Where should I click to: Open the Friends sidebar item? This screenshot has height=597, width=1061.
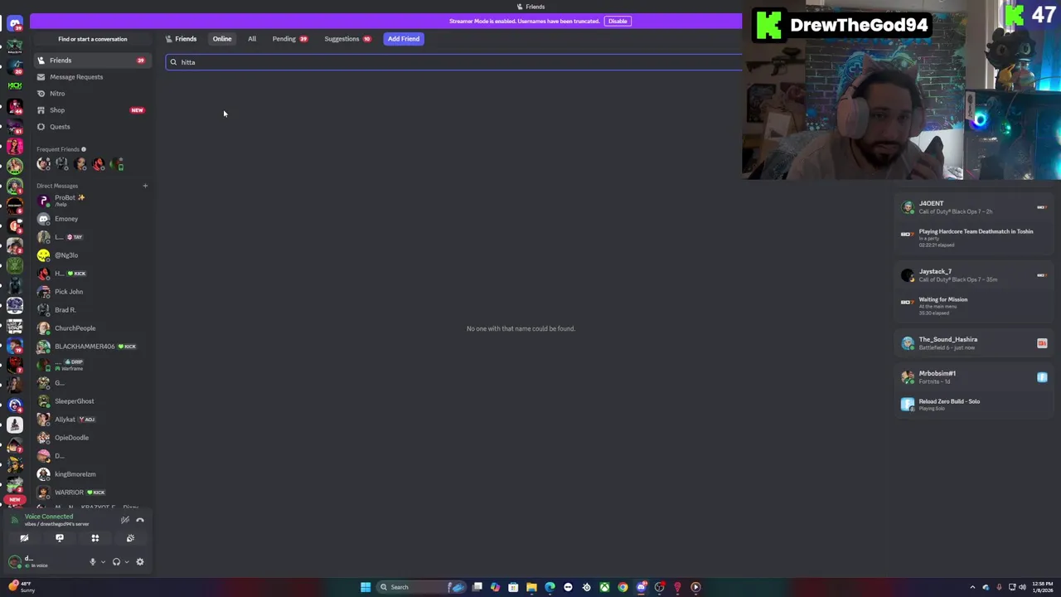[92, 61]
